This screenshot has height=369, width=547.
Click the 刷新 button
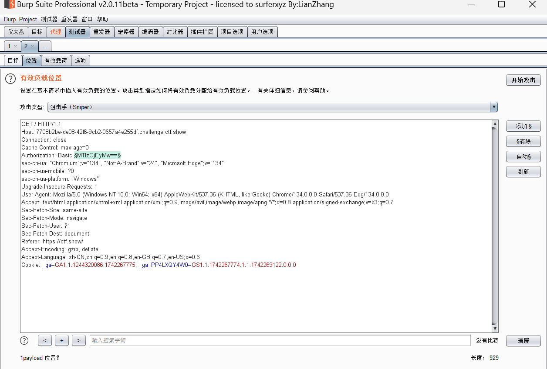[x=523, y=172]
